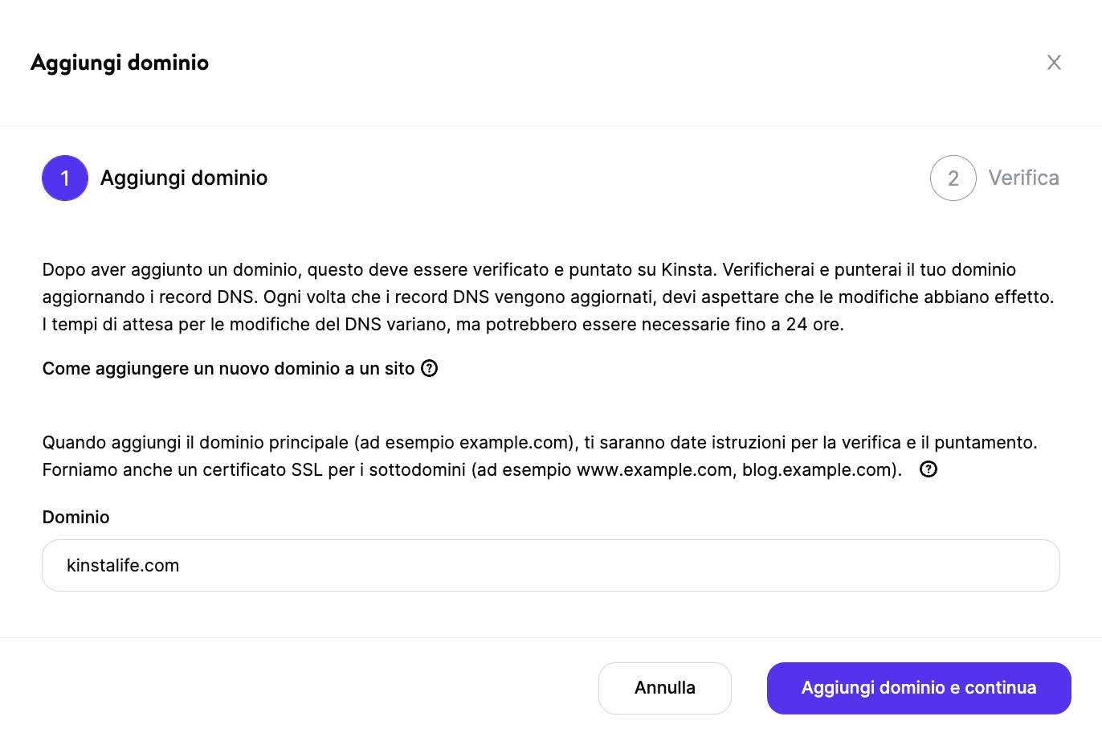Select the active 'Aggiungi dominio' step indicator
The image size is (1102, 733).
(x=64, y=178)
